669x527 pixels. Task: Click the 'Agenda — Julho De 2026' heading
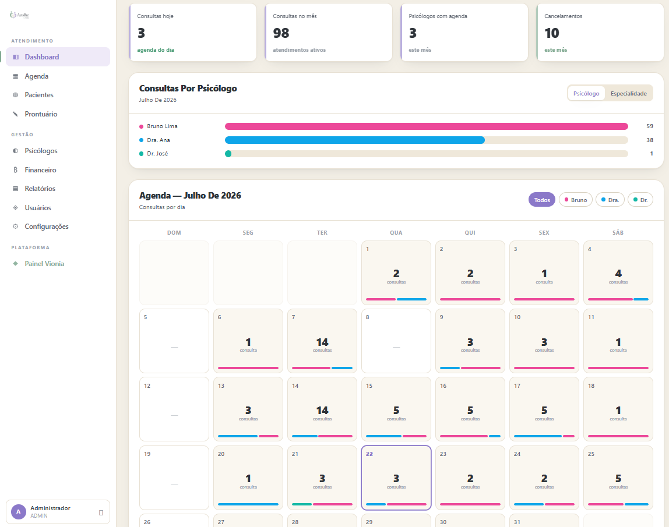190,195
